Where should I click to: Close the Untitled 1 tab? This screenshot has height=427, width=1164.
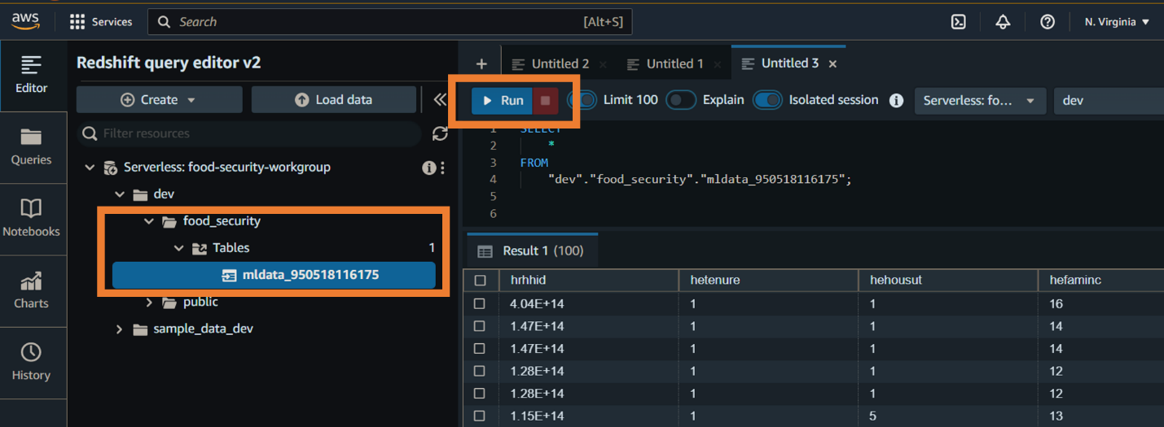718,63
